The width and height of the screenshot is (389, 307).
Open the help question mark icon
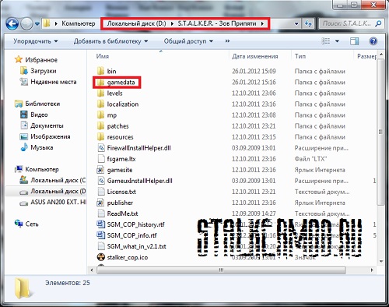(373, 41)
